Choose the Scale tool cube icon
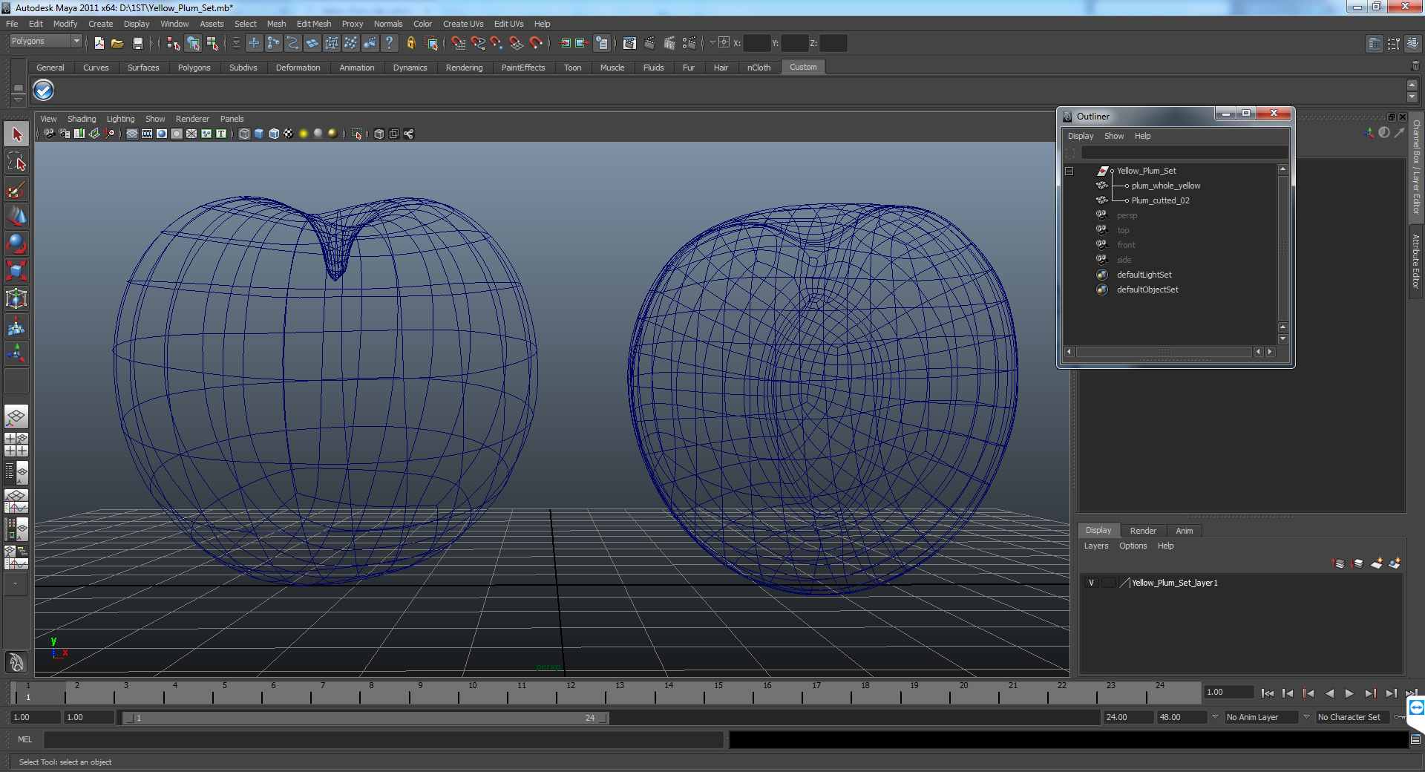Viewport: 1425px width, 772px height. [x=16, y=272]
